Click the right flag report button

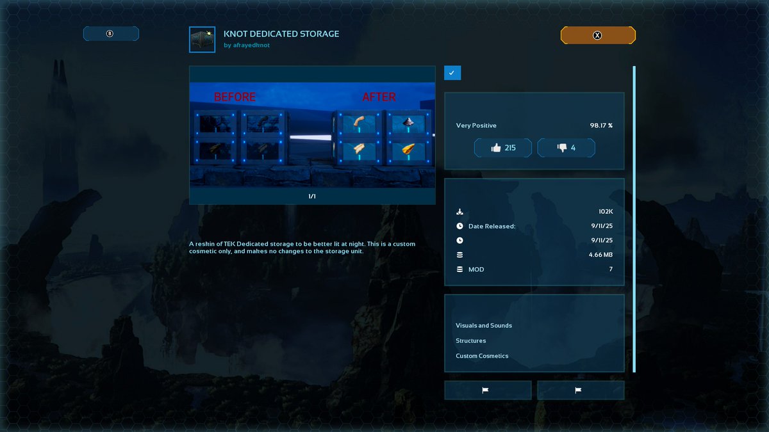[x=581, y=390]
